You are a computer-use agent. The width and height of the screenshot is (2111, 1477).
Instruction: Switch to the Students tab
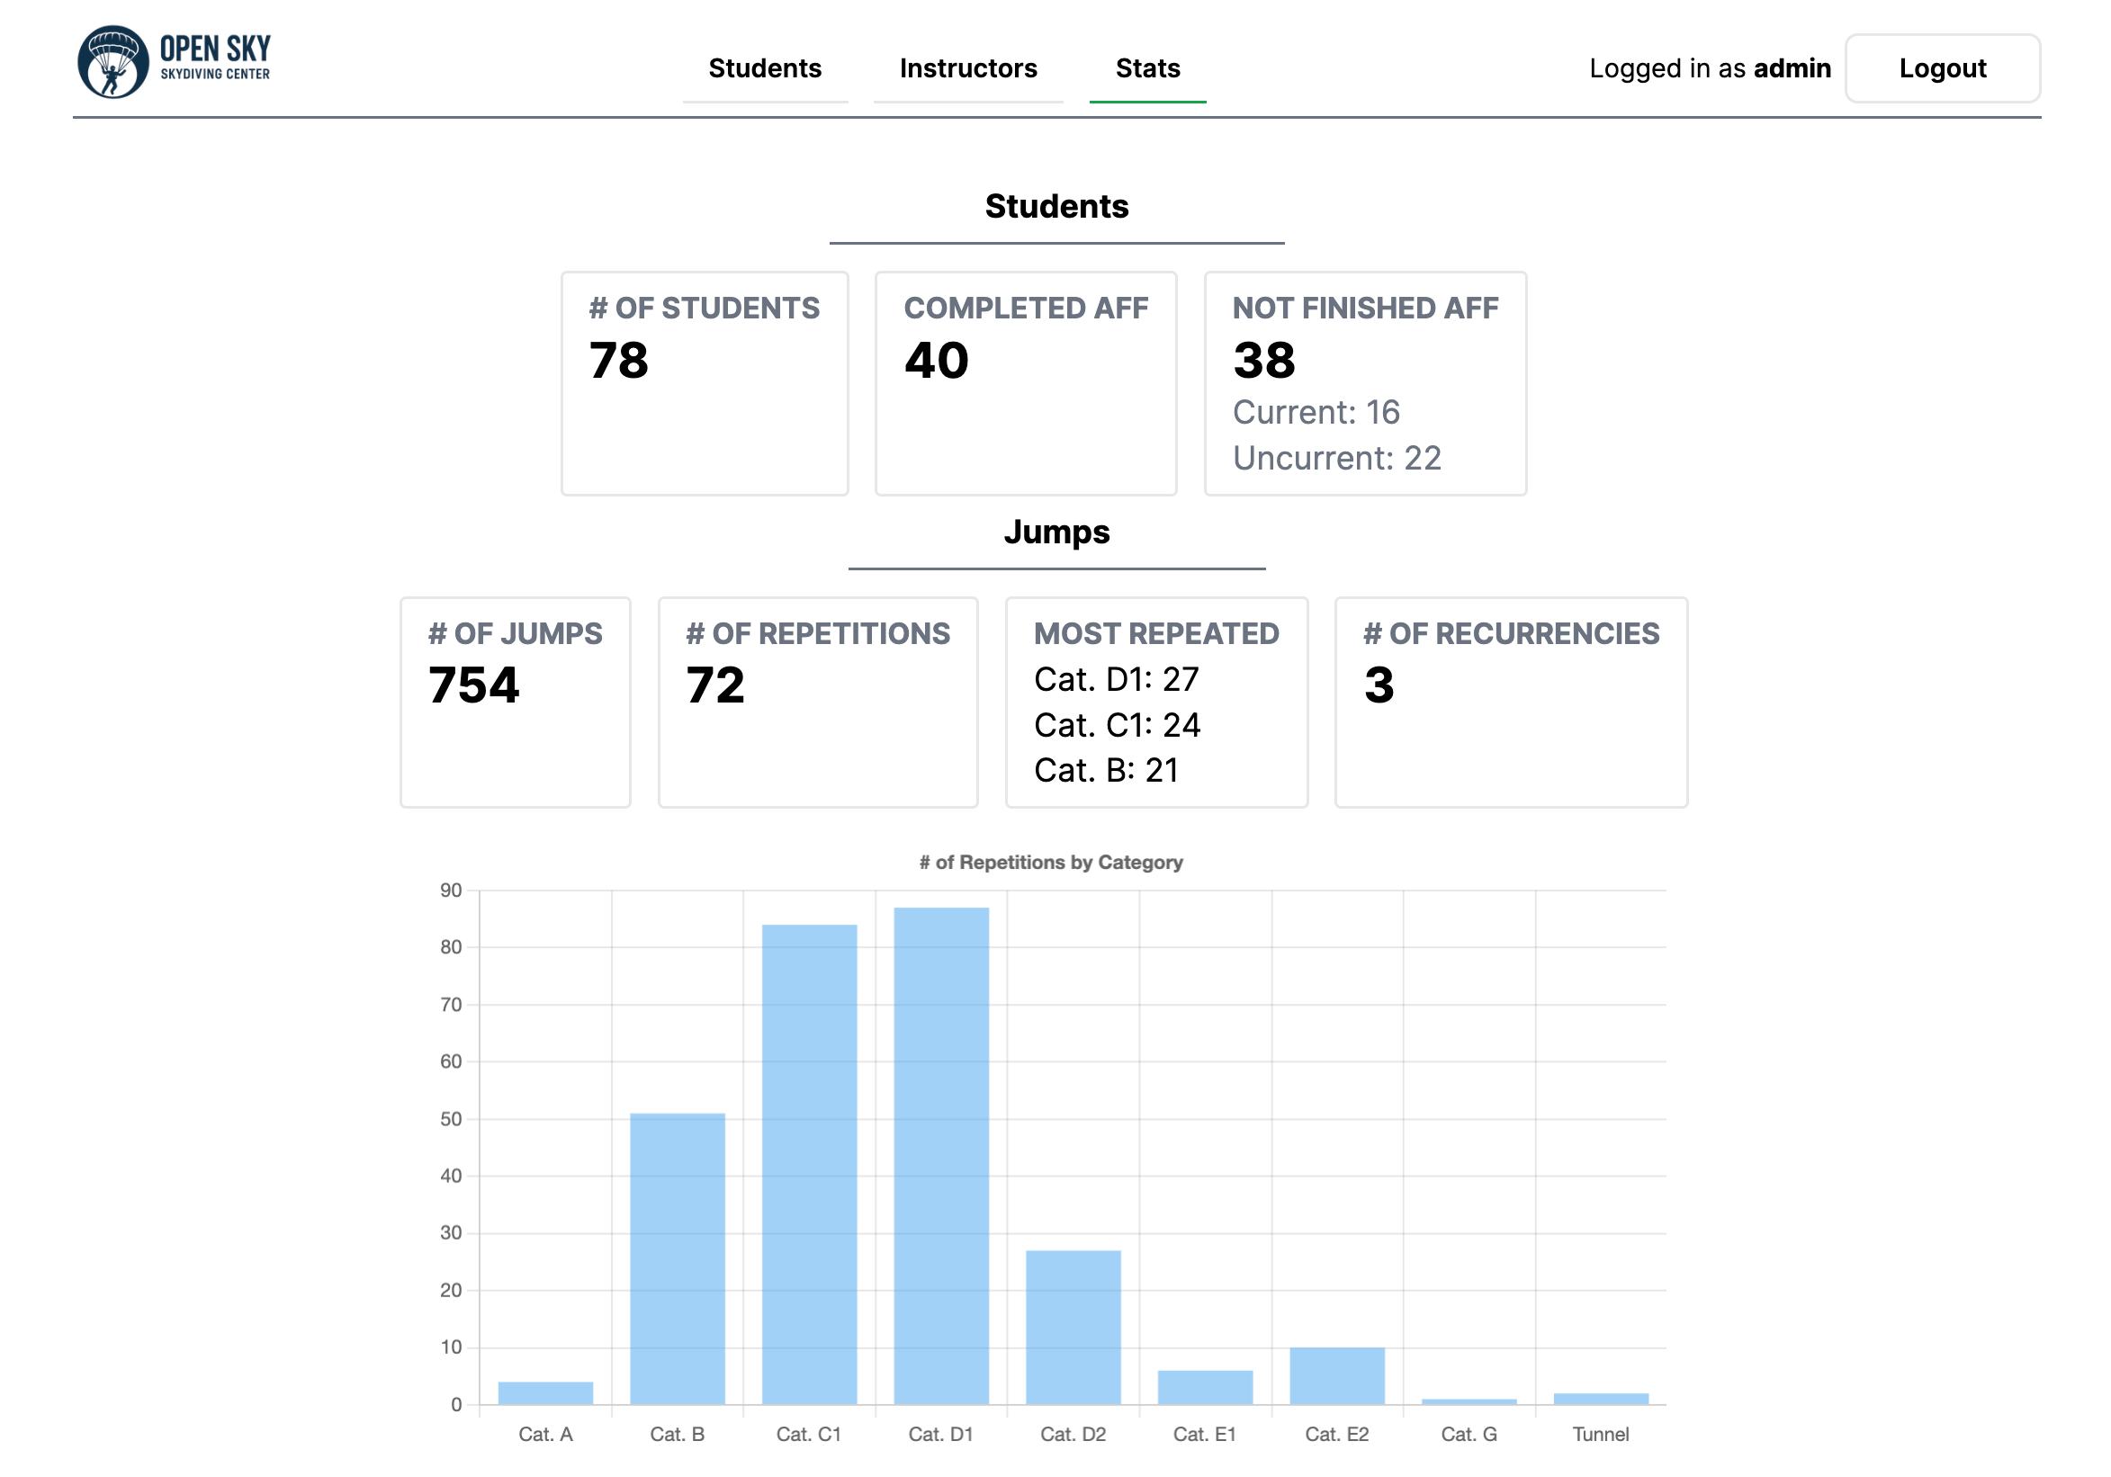(765, 68)
